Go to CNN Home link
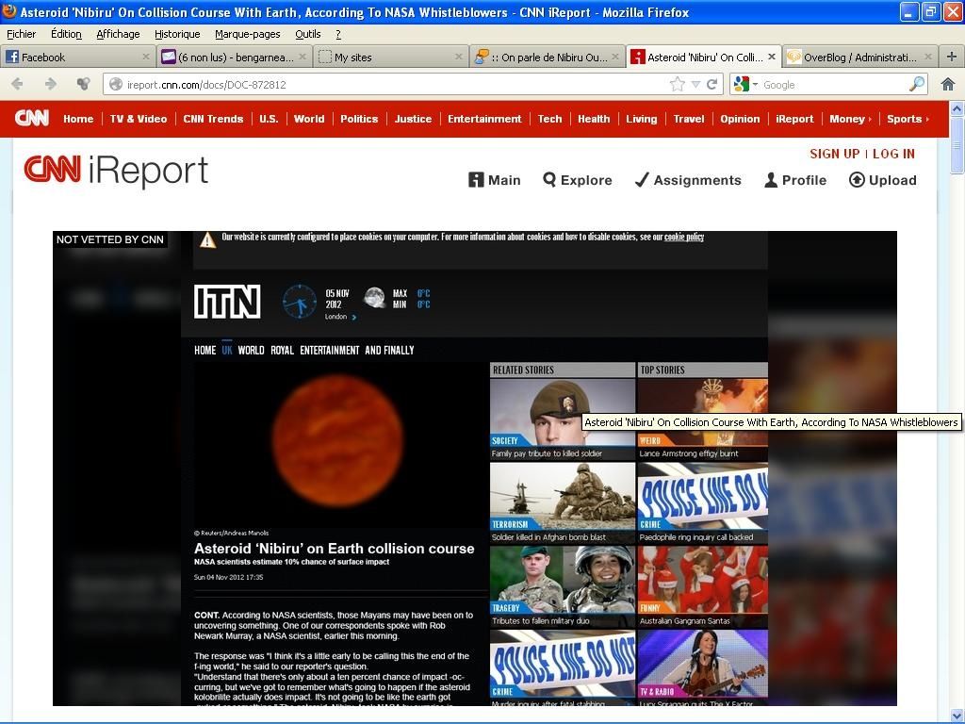 pyautogui.click(x=78, y=119)
